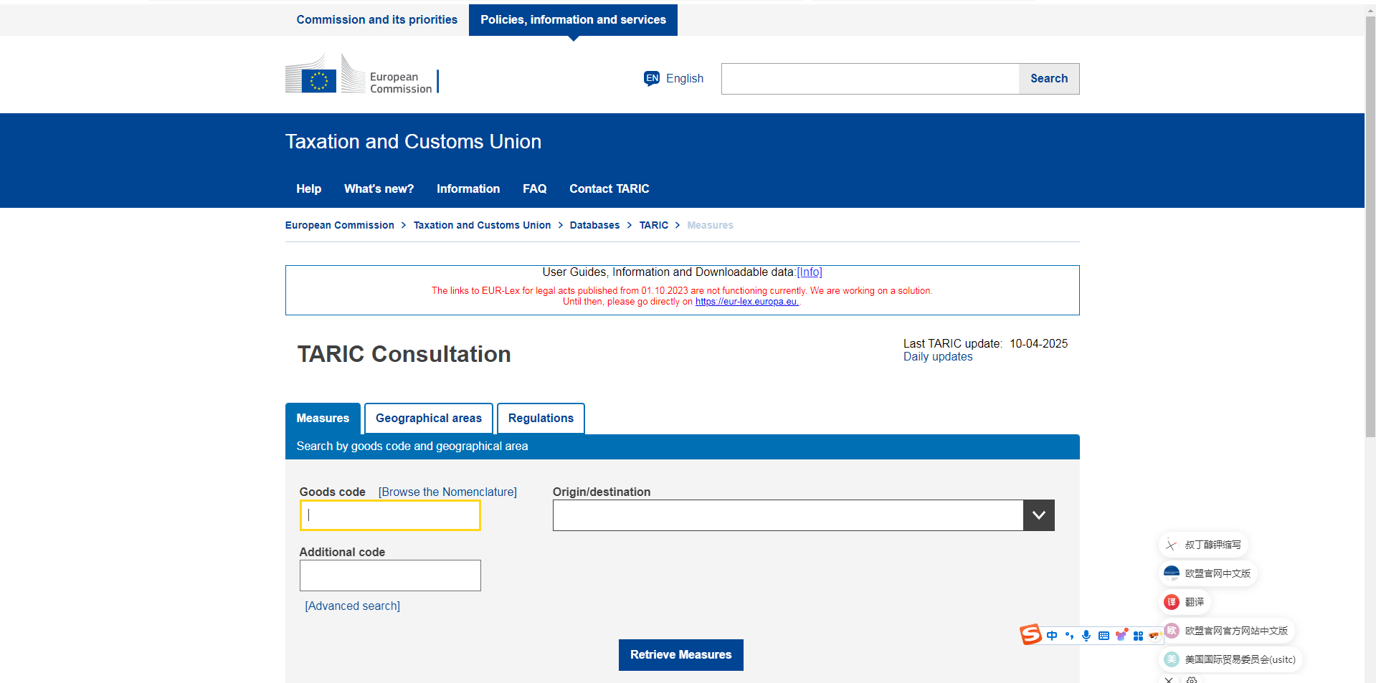Open the Policies, information and services menu
The image size is (1376, 683).
tap(573, 19)
